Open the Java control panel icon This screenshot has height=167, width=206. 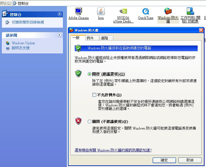[101, 11]
